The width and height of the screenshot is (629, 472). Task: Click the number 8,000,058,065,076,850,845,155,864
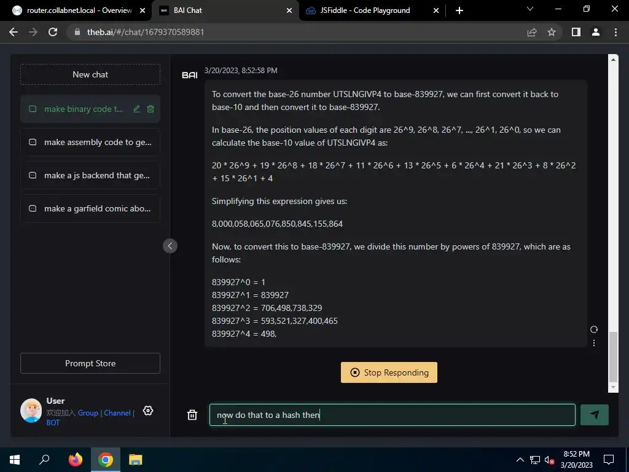pos(277,224)
